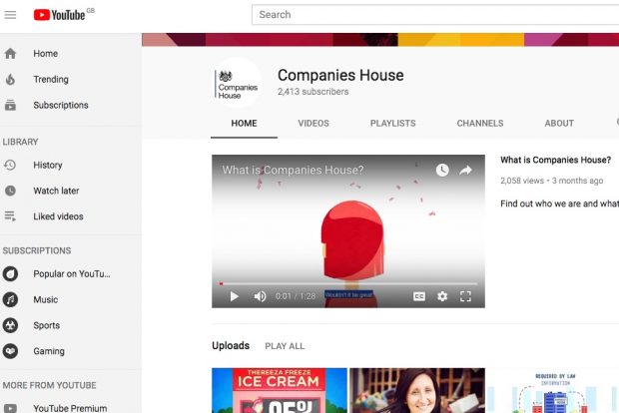This screenshot has height=413, width=619.
Task: Click the Watch later sidebar icon
Action: [10, 191]
